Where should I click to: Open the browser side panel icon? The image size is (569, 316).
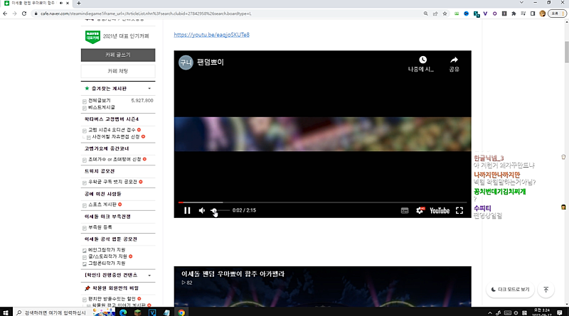tap(533, 13)
